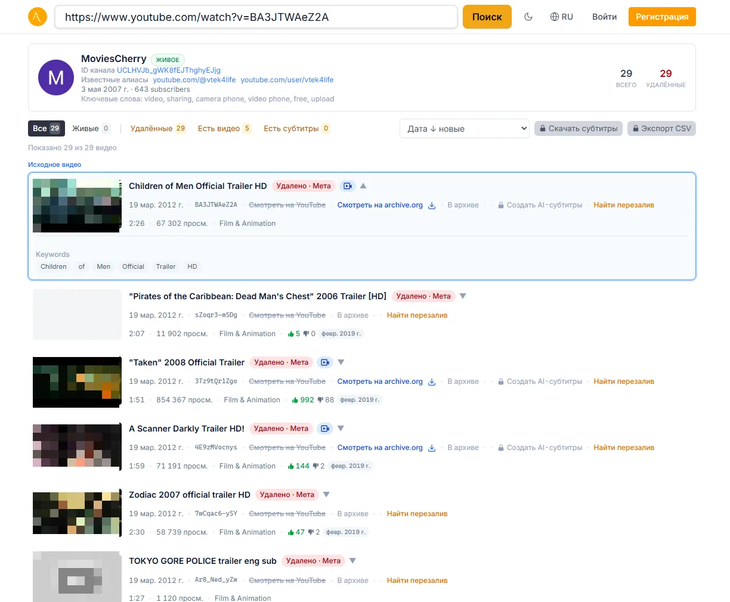The image size is (730, 602).
Task: Click the Children keyword tag
Action: click(x=54, y=266)
